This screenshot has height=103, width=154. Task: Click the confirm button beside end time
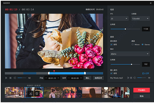[88, 78]
